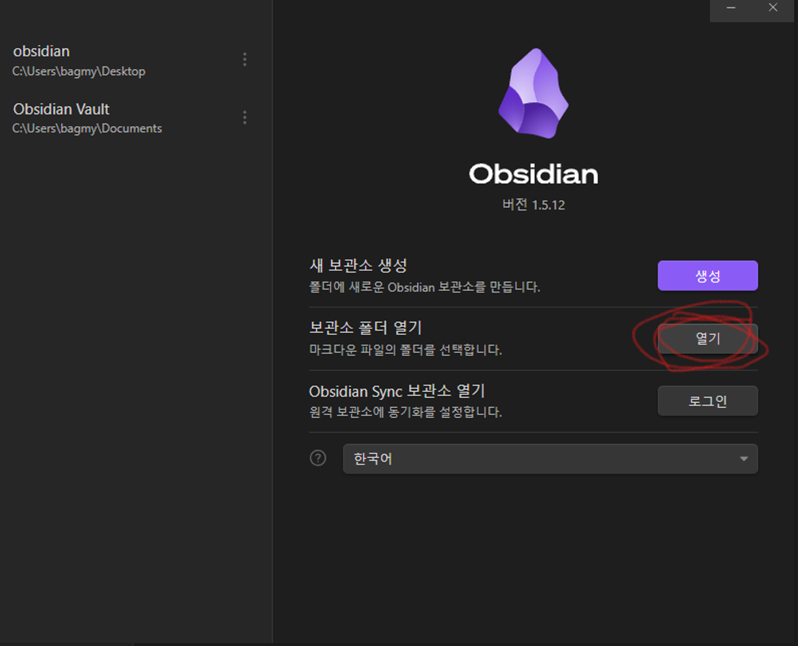The height and width of the screenshot is (646, 798).
Task: Click the 열기 button to open folder
Action: tap(708, 338)
